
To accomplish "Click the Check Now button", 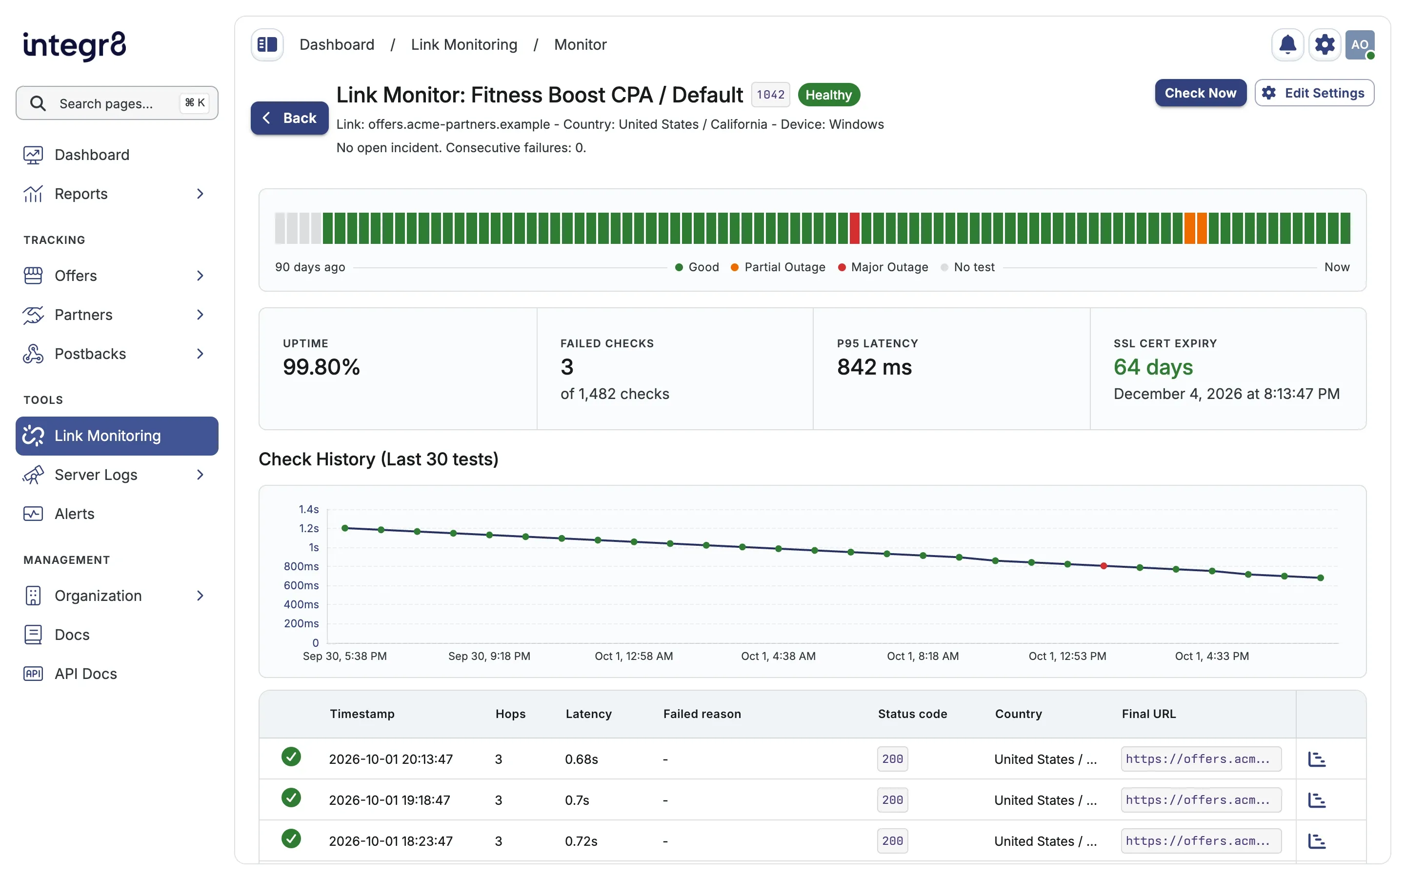I will (x=1200, y=93).
